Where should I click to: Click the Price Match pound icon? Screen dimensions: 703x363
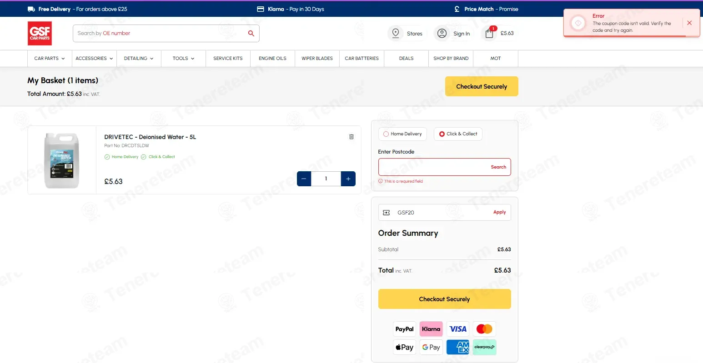[x=457, y=9]
